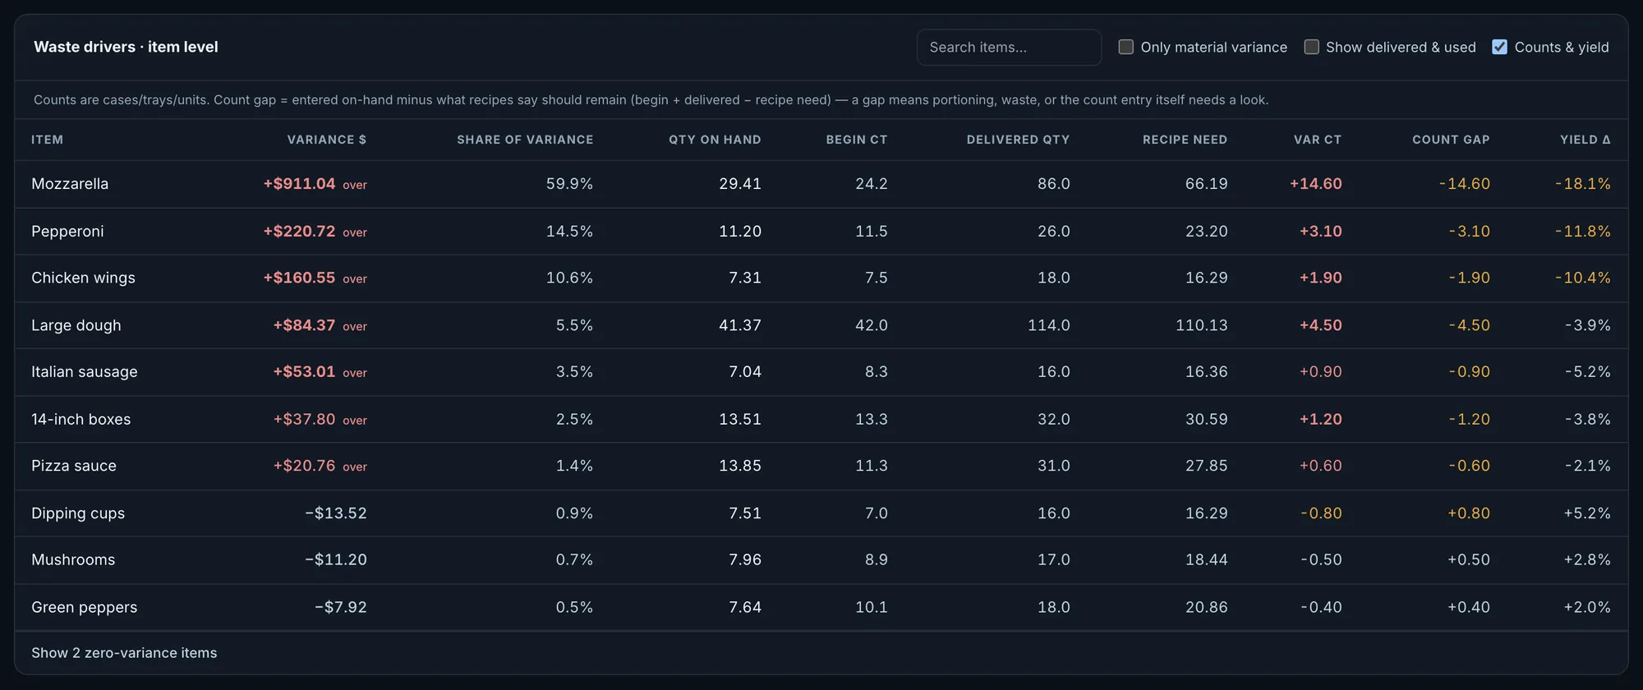Image resolution: width=1643 pixels, height=690 pixels.
Task: Click the Begin Ct column header
Action: point(857,140)
